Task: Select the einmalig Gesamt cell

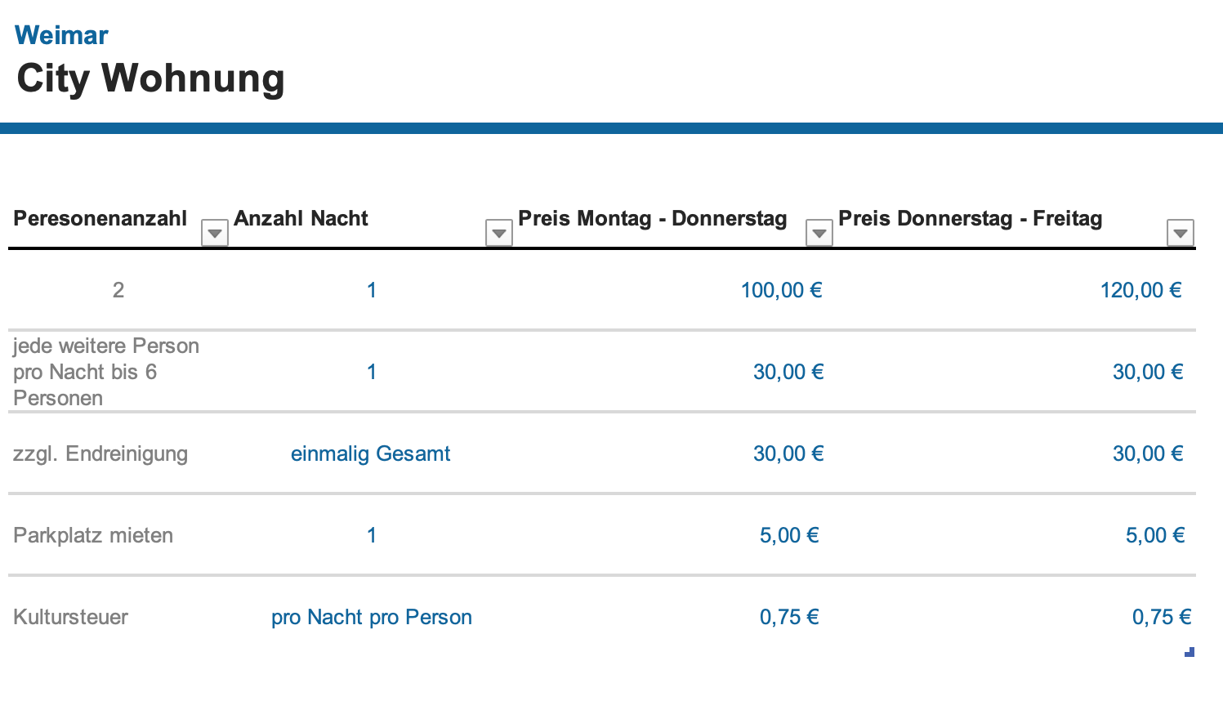Action: (x=370, y=453)
